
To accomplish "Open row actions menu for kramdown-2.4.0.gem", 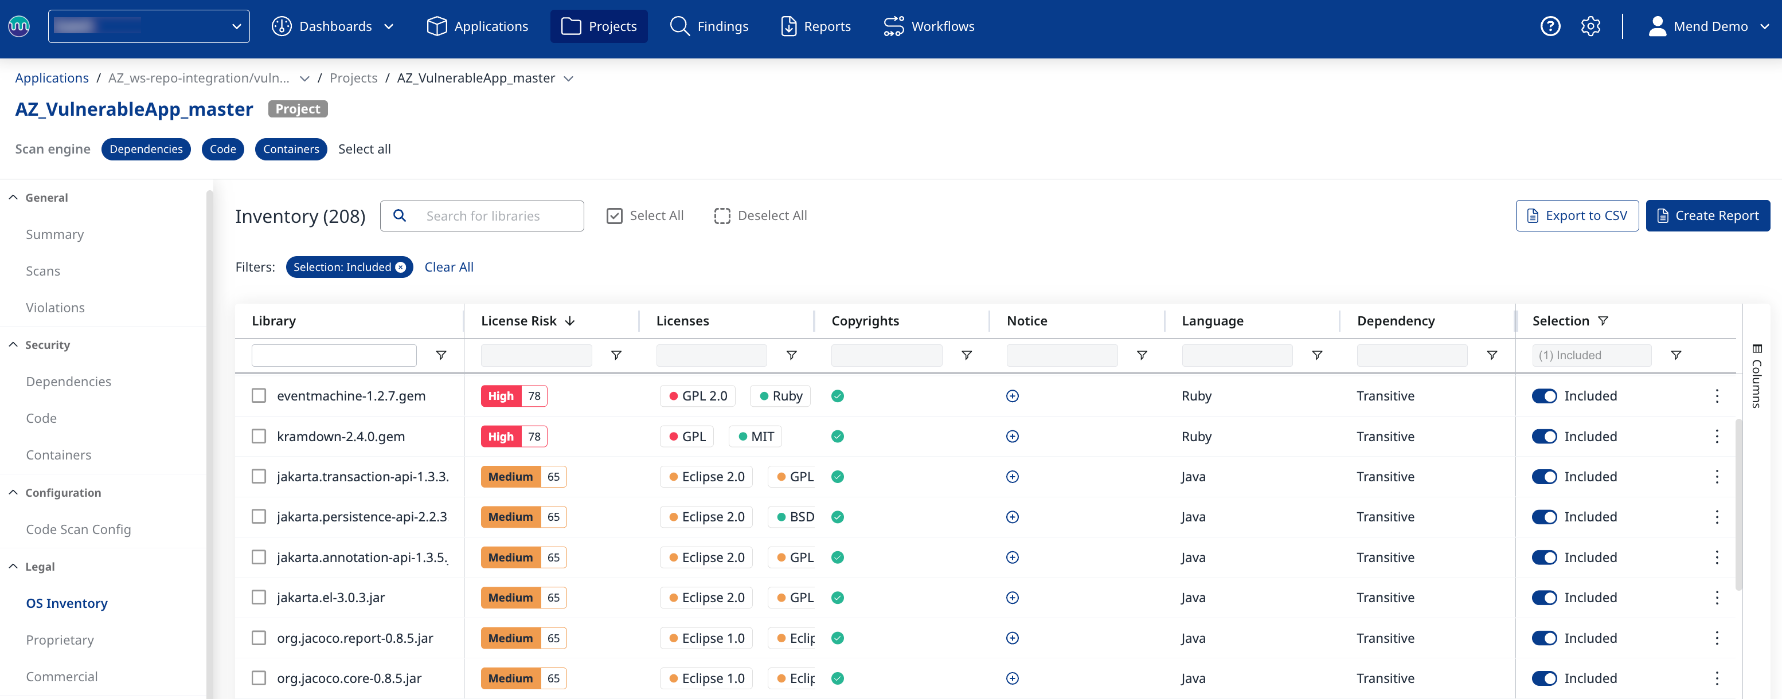I will point(1716,436).
